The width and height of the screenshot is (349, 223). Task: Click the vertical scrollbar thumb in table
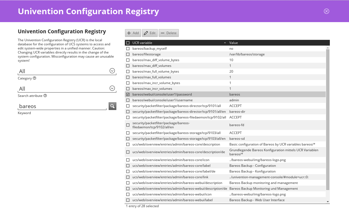[x=328, y=120]
